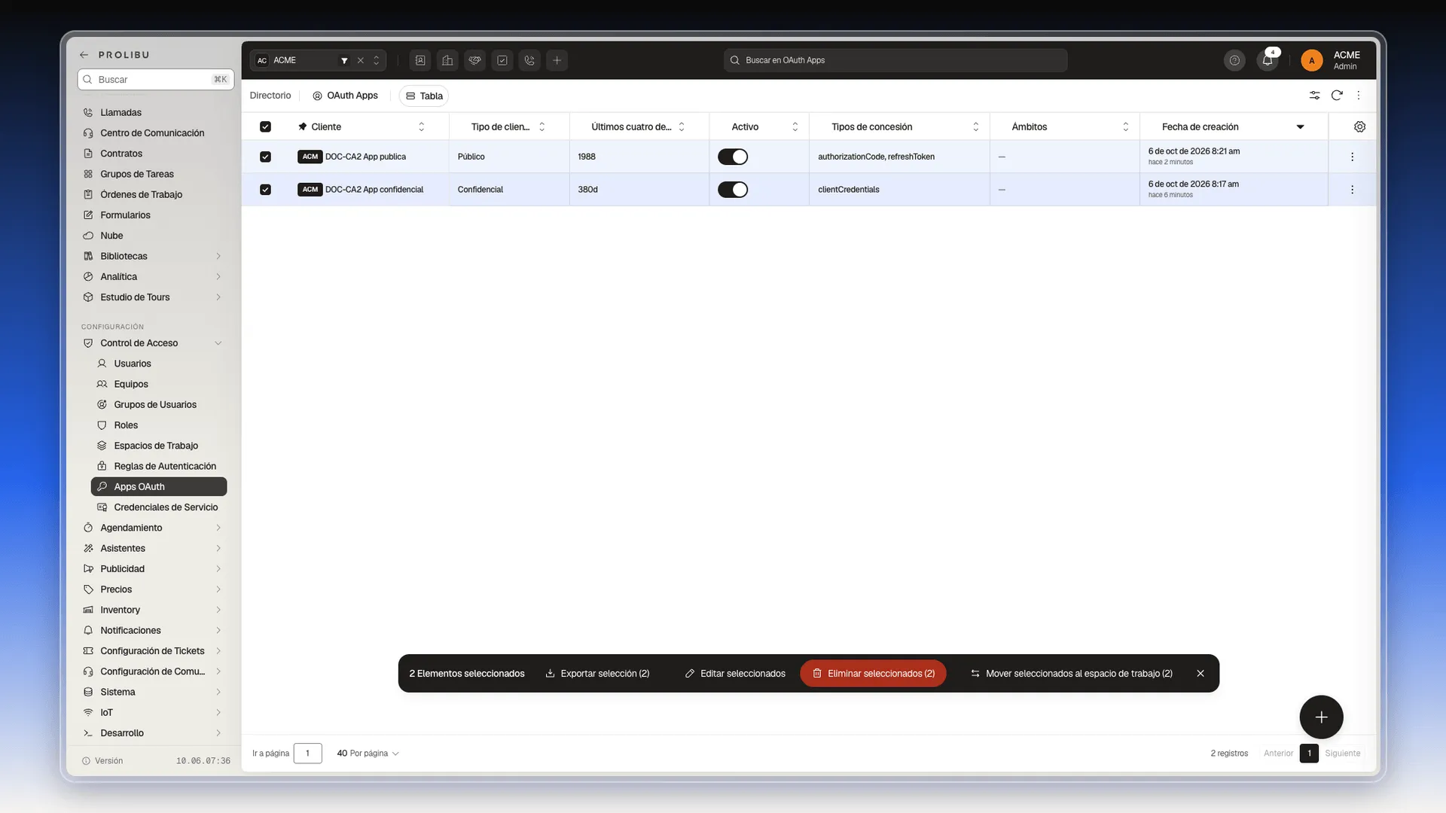Switch to the Tabla view tab
Image resolution: width=1446 pixels, height=813 pixels.
[424, 96]
